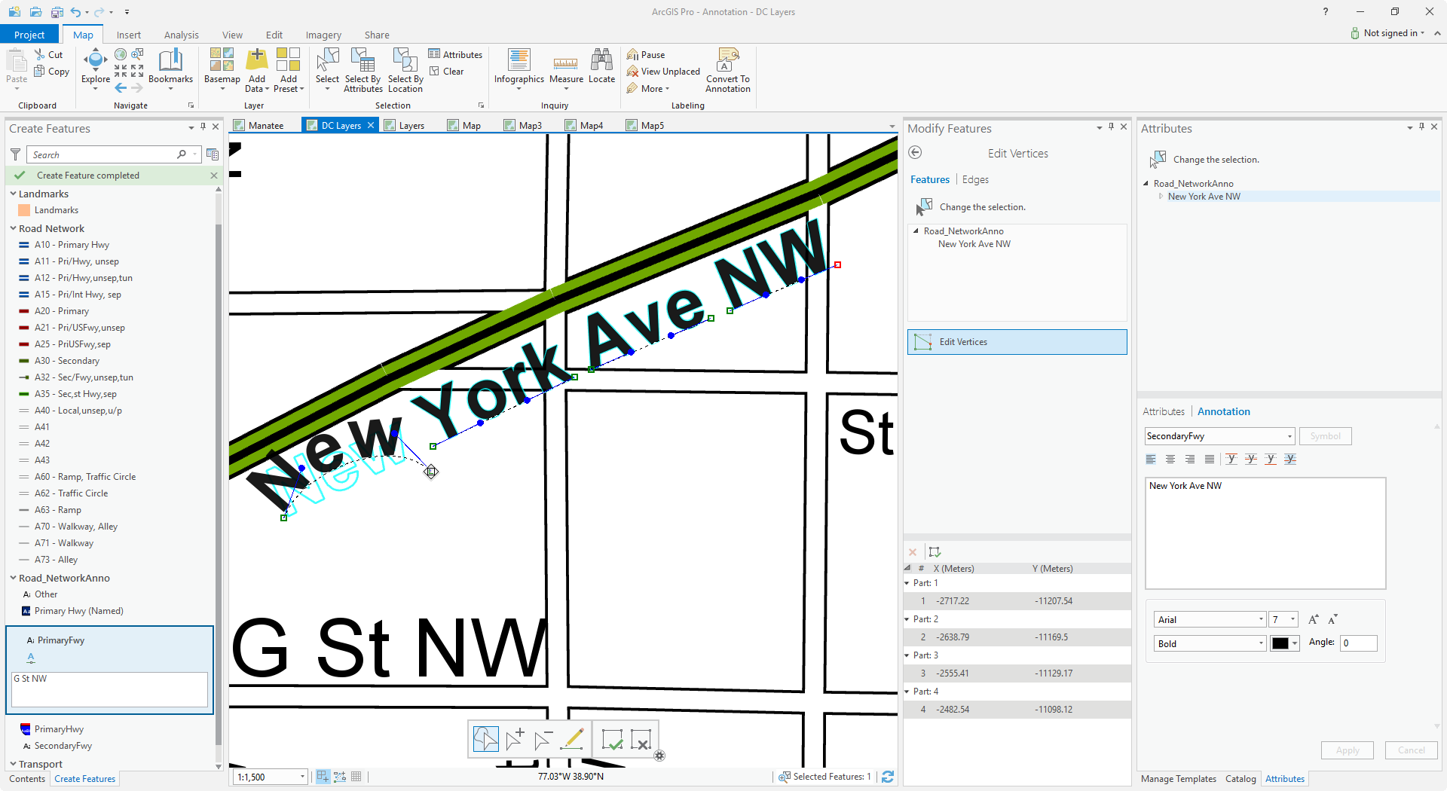Cancel the vertex edit sketch

point(640,739)
